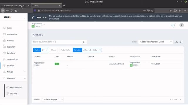Open page actions three-dot menu

(x=144, y=10)
